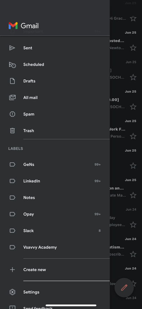This screenshot has width=142, height=309.
Task: Toggle star on the 'Work F...' email
Action: [133, 136]
